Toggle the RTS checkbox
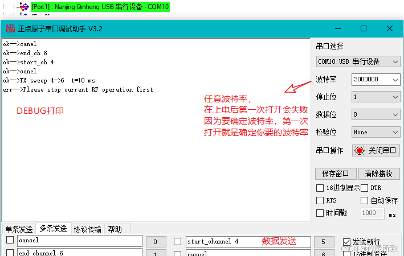Image resolution: width=404 pixels, height=256 pixels. point(320,200)
